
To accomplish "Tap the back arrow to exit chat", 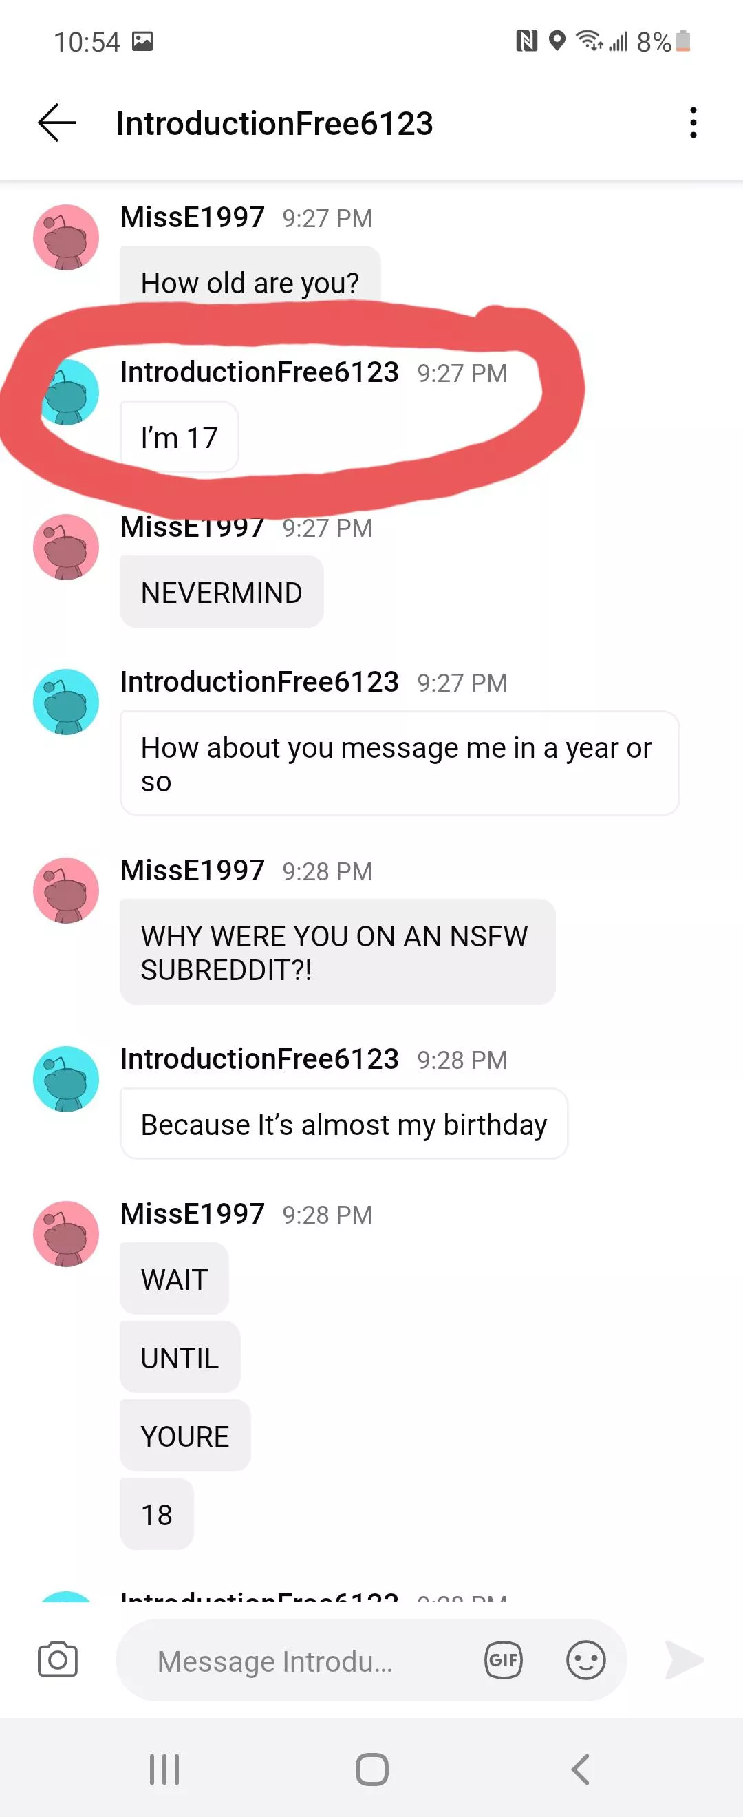I will 56,123.
